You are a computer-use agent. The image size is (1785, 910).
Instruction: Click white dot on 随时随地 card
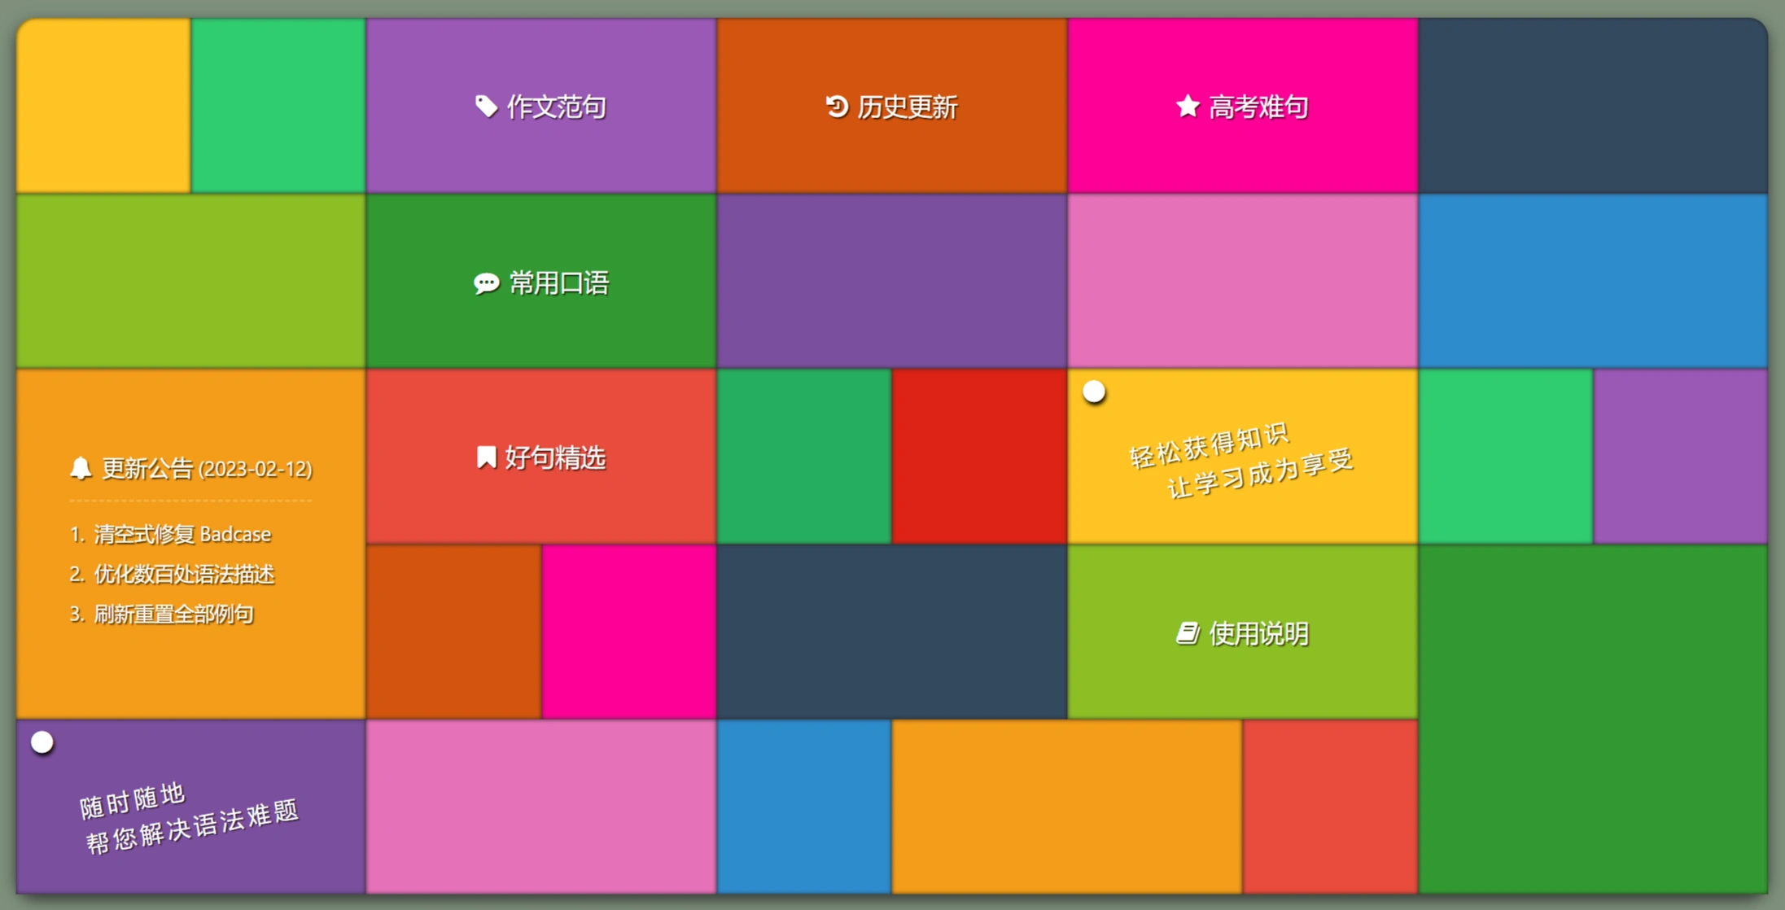coord(42,742)
